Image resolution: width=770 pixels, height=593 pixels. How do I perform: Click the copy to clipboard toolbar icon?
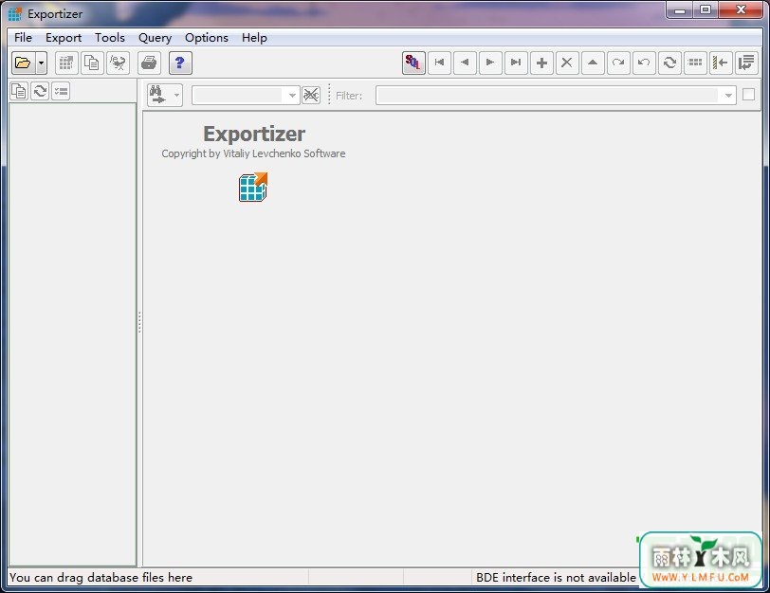[92, 63]
